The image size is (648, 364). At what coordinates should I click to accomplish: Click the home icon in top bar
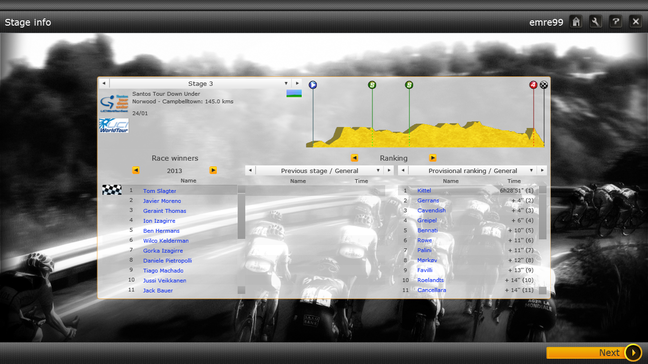click(x=576, y=21)
